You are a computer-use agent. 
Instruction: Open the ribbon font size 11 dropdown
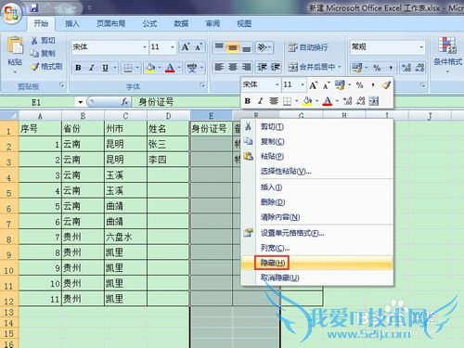[173, 47]
